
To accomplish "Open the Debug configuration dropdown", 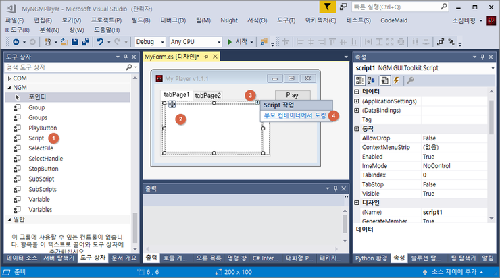I will pos(162,42).
